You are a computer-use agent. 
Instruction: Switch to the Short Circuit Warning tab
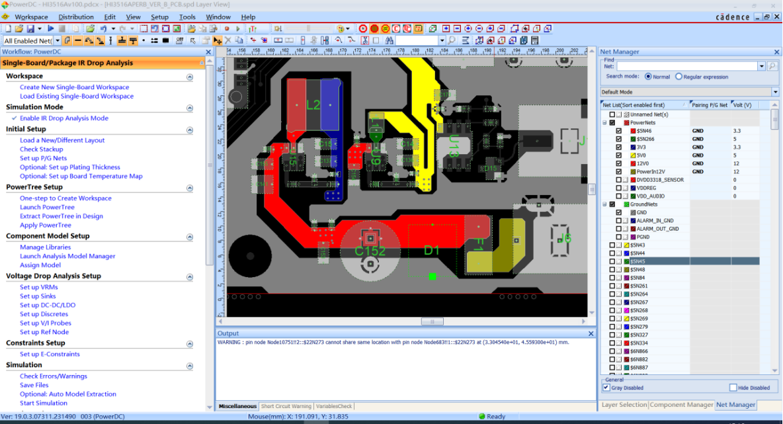pyautogui.click(x=286, y=406)
